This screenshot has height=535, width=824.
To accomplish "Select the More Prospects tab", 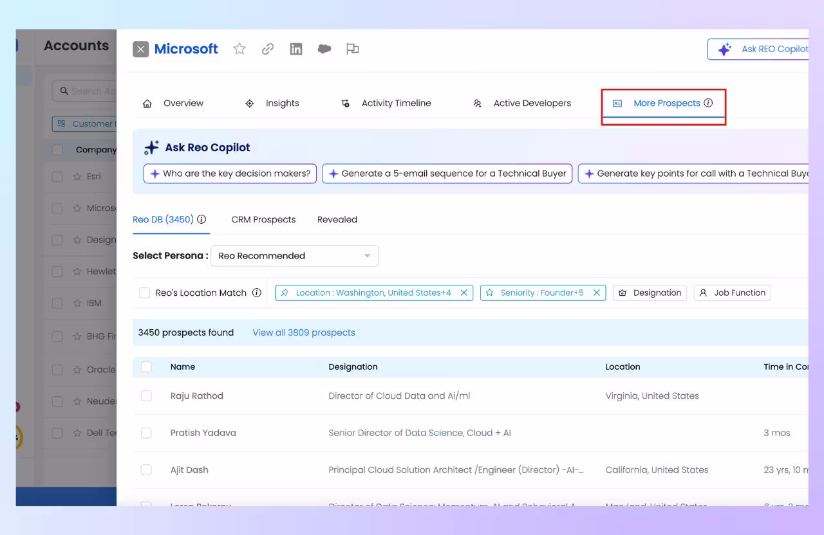I will pos(664,104).
